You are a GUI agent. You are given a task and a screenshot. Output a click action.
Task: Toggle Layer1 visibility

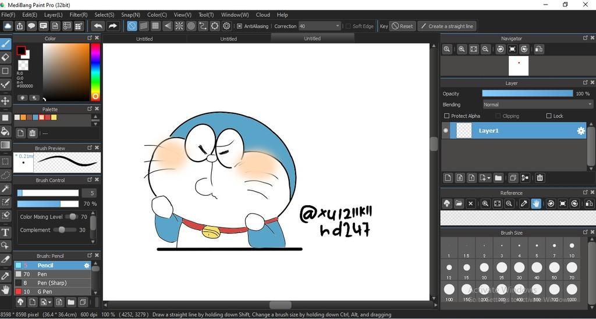pyautogui.click(x=446, y=131)
